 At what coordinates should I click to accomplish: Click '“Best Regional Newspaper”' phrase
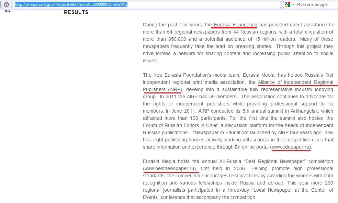click(275, 161)
